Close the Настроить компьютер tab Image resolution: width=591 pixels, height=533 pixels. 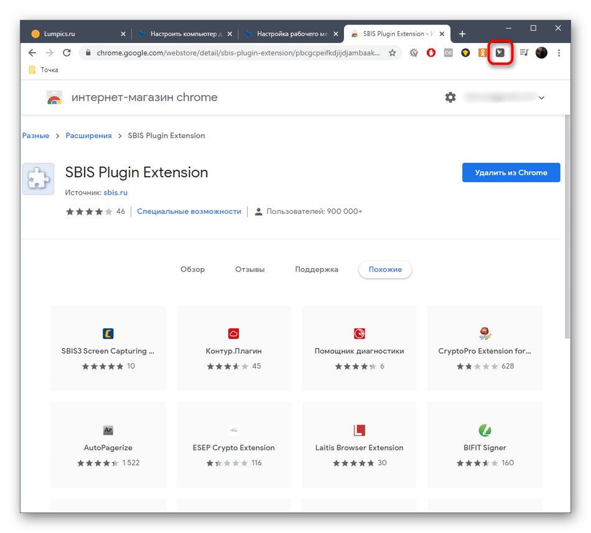[x=230, y=34]
